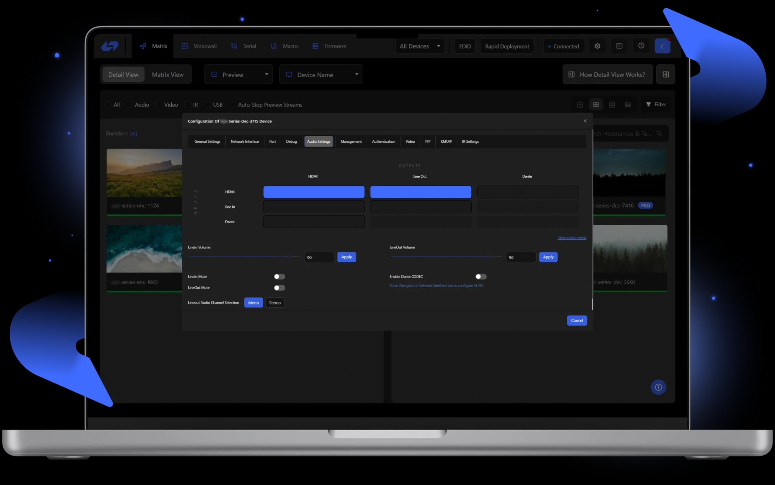Select the HDMI to Line Out matrix cell
The width and height of the screenshot is (775, 485).
point(420,191)
